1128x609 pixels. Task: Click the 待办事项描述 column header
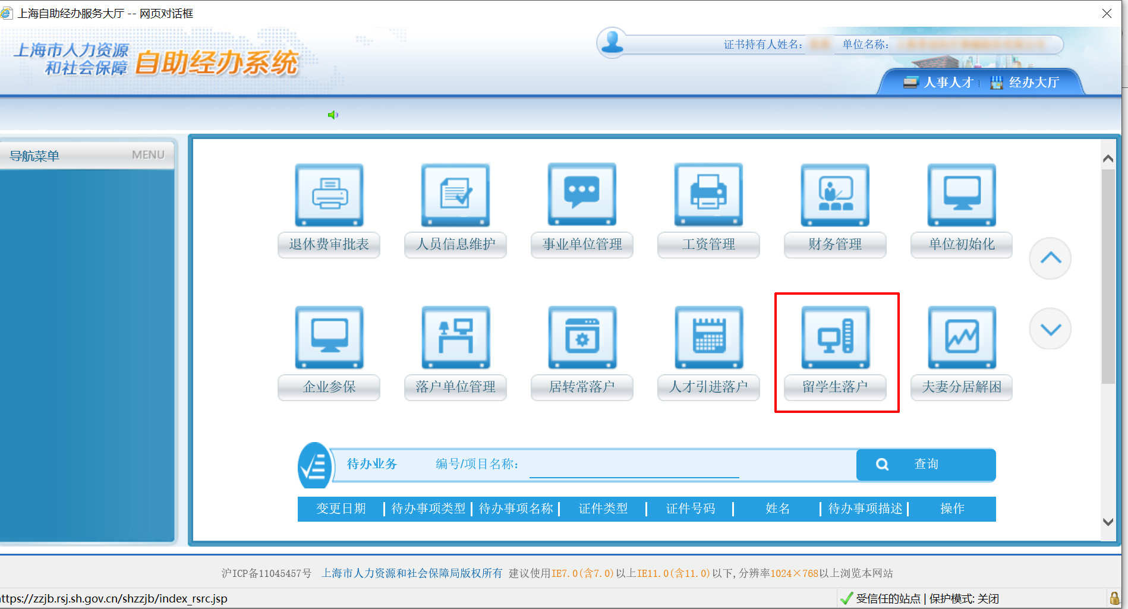865,509
